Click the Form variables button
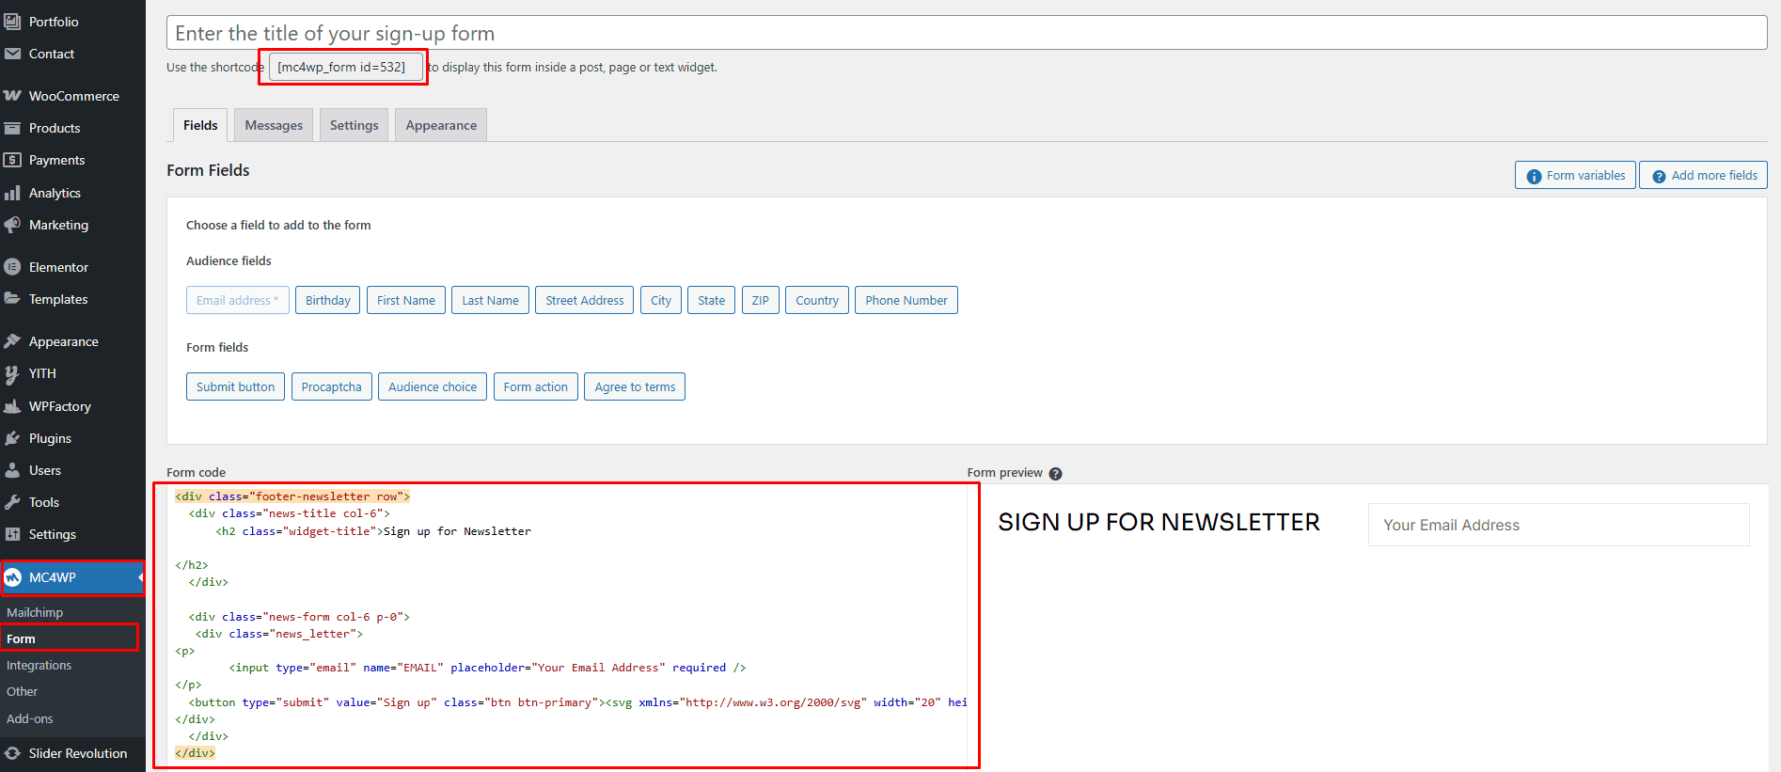 [x=1575, y=175]
